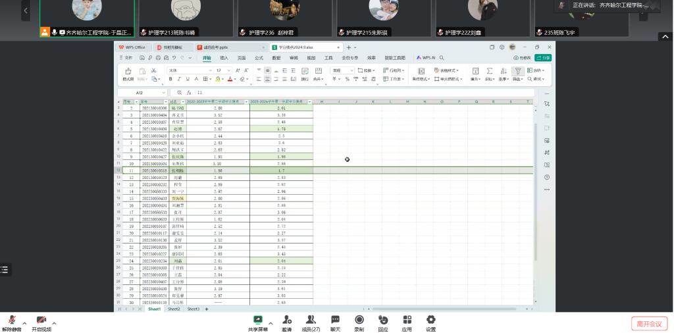Click the Filter funnel icon in ribbon
This screenshot has width=674, height=333.
pyautogui.click(x=518, y=71)
